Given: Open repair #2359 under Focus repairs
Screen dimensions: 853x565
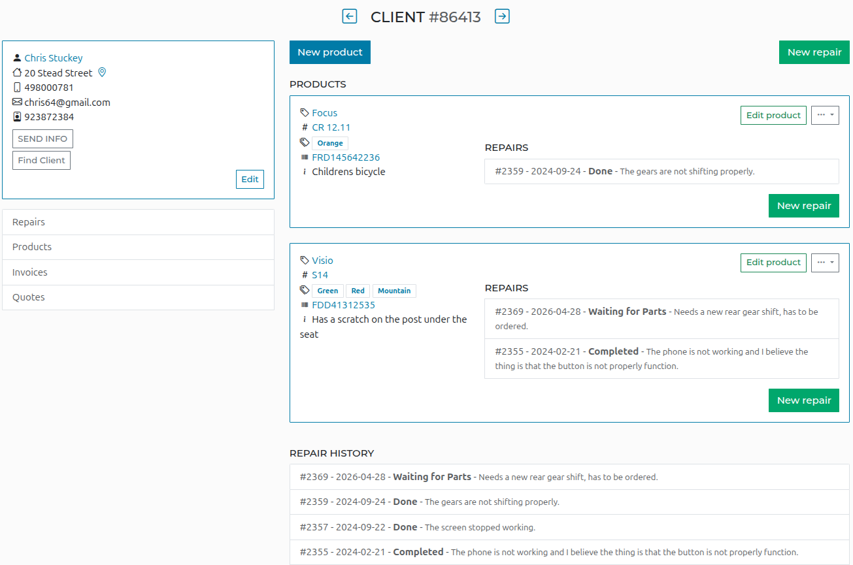Looking at the screenshot, I should click(661, 171).
